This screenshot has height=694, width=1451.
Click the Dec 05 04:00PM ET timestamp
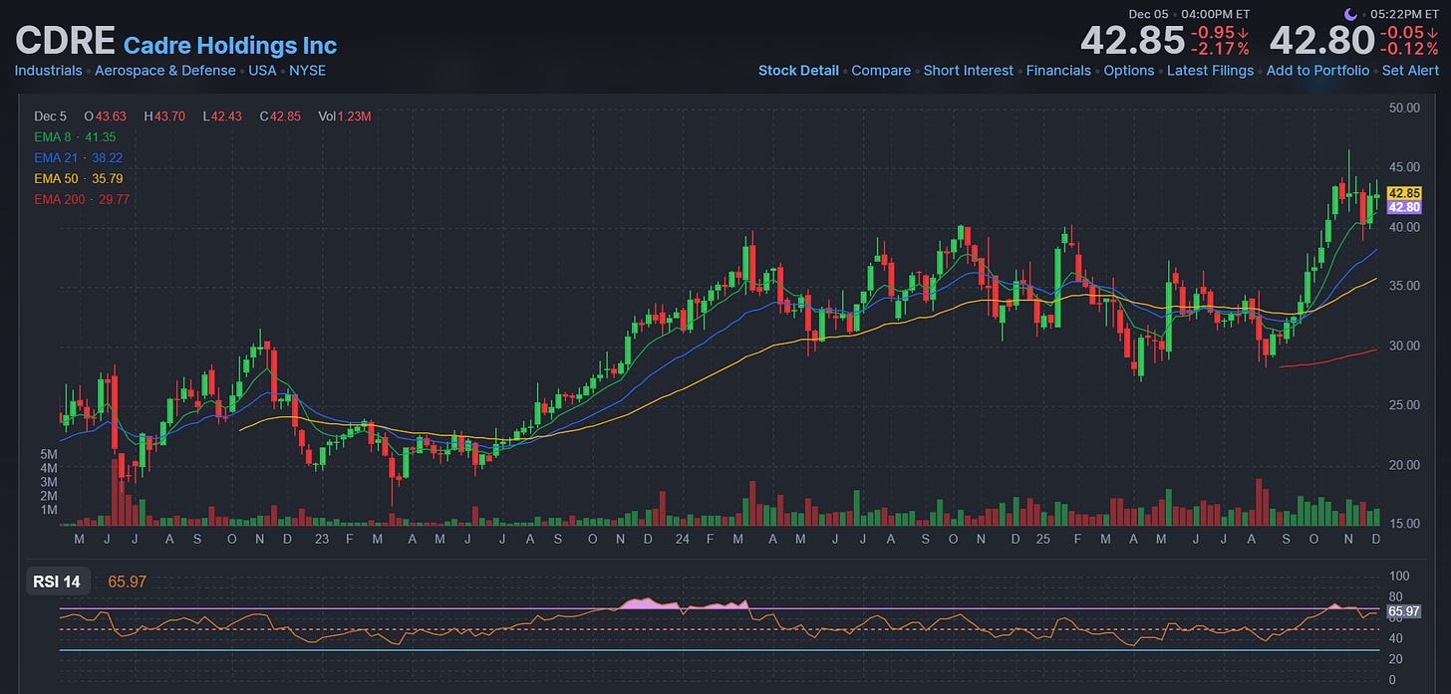pyautogui.click(x=1189, y=14)
